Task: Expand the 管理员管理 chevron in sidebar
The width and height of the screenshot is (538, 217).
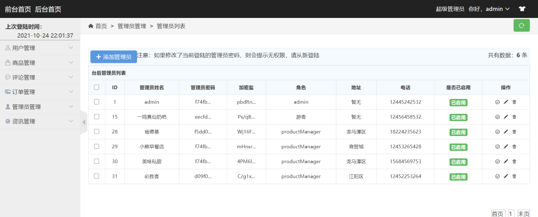Action: [71, 107]
